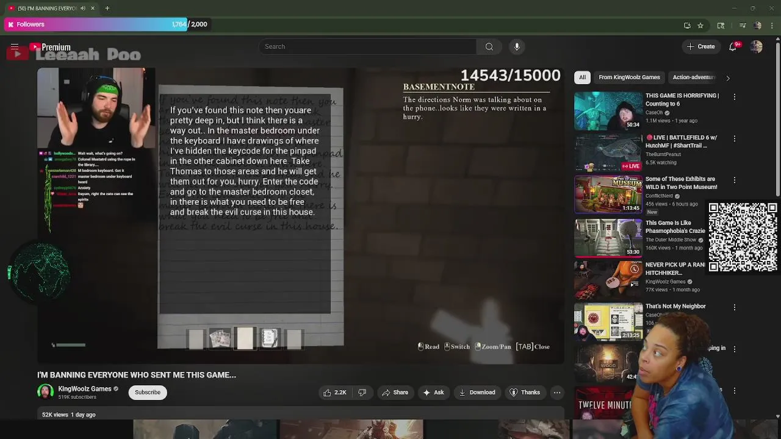
Task: Go to YouTube Premium home logo
Action: coord(50,47)
